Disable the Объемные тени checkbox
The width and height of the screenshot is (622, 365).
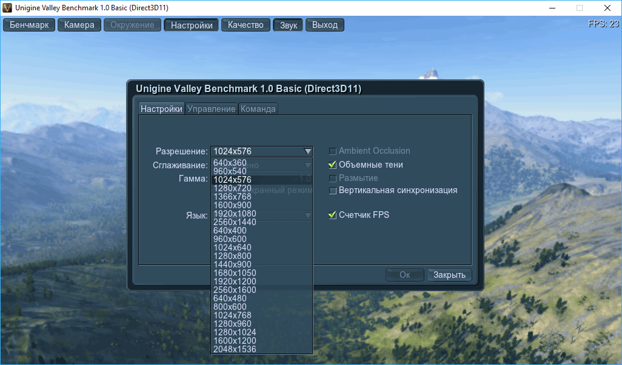pos(333,165)
